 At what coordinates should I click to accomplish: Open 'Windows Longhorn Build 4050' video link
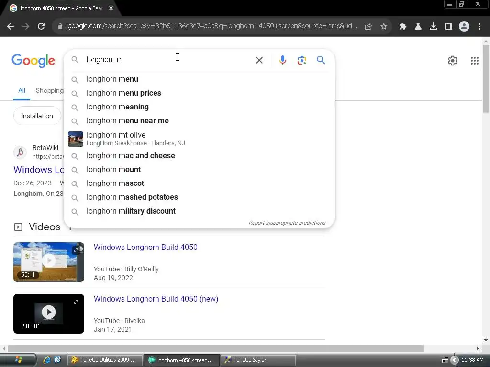pyautogui.click(x=145, y=247)
